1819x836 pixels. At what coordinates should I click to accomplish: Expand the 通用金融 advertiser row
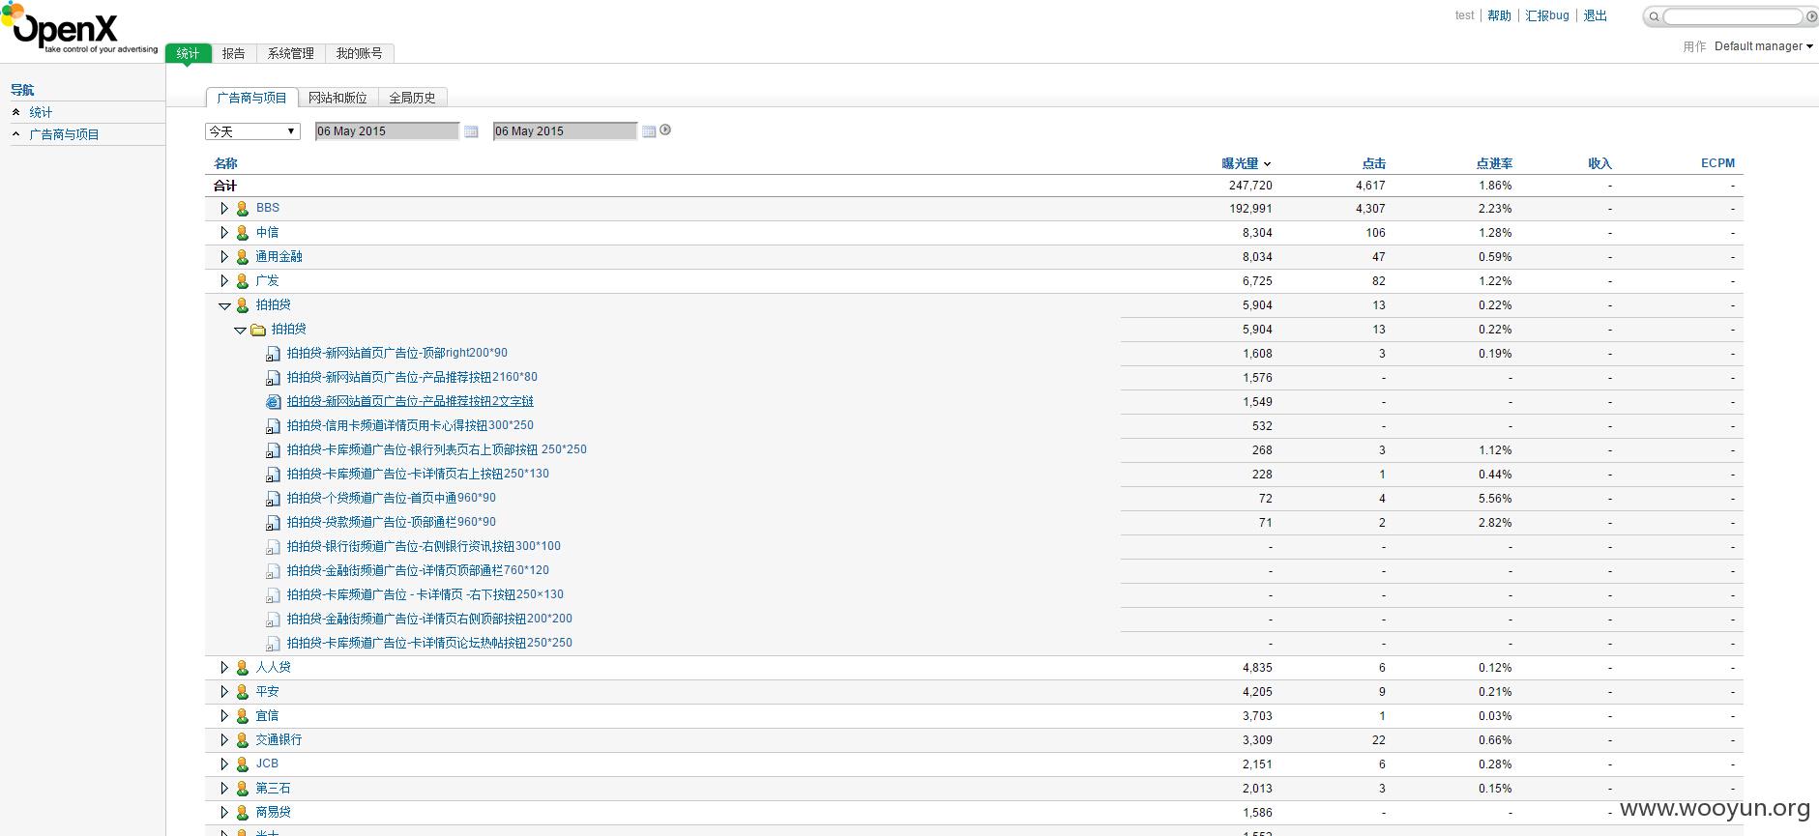click(x=224, y=257)
